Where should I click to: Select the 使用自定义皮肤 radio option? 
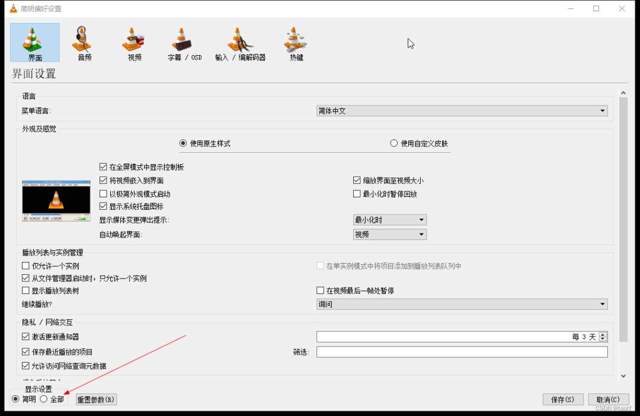[394, 143]
